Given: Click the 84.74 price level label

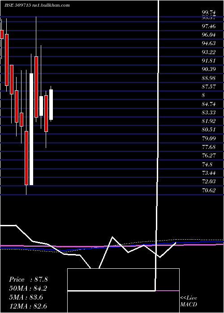Looking at the screenshot, I should [x=209, y=104].
